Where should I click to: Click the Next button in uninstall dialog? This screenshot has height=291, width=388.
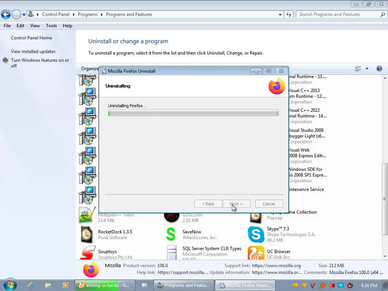[236, 204]
